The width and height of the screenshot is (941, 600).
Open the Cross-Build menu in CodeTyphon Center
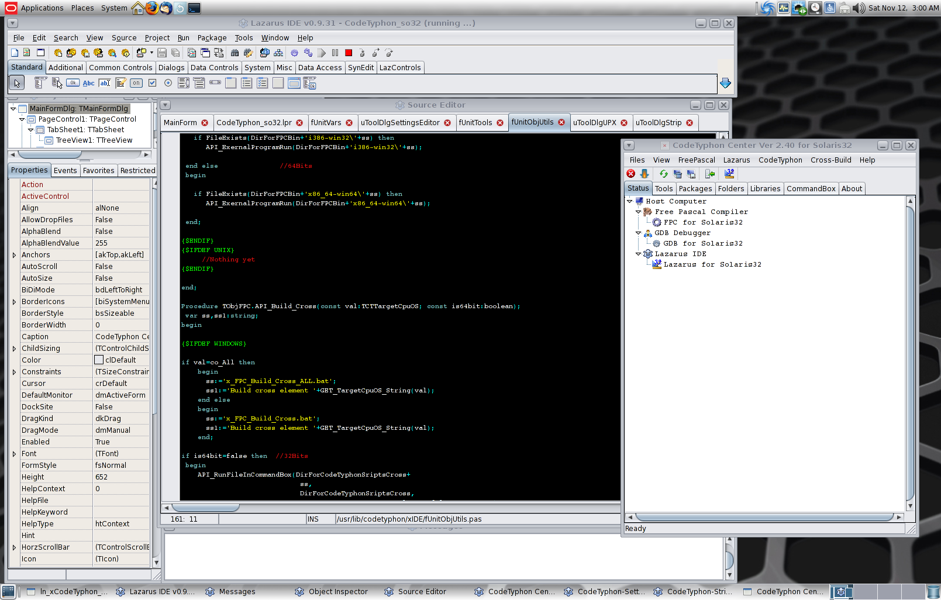click(830, 160)
